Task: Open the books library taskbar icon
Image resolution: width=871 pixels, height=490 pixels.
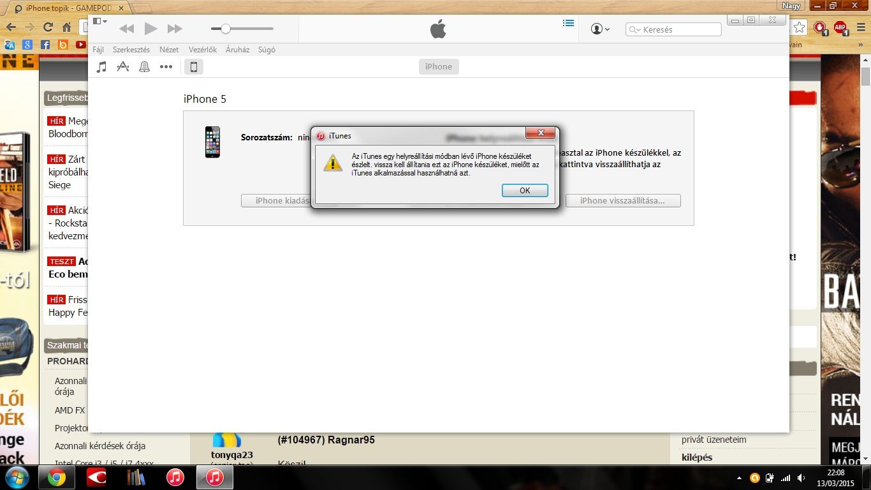Action: coord(136,477)
